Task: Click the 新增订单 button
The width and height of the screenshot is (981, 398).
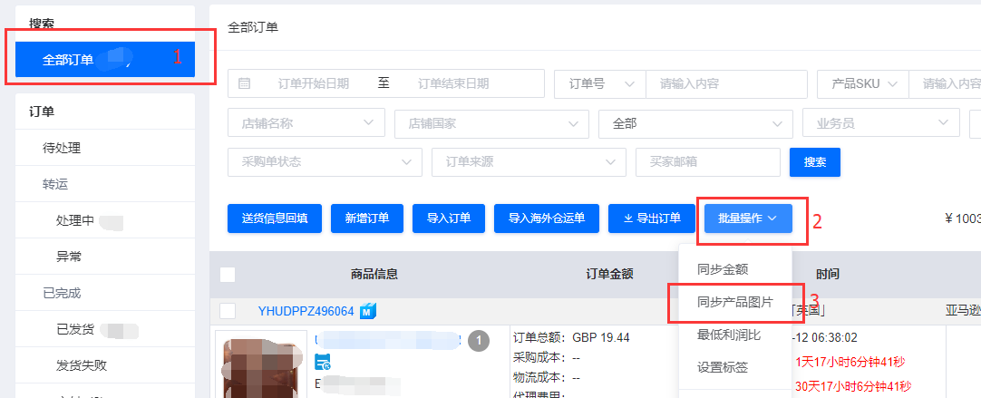Action: 367,218
